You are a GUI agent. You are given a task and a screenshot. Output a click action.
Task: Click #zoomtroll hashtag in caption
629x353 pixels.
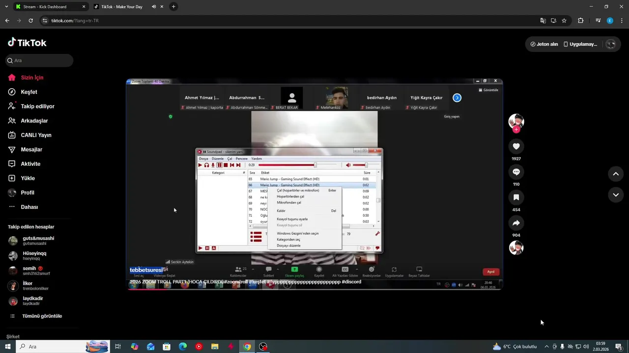236,282
